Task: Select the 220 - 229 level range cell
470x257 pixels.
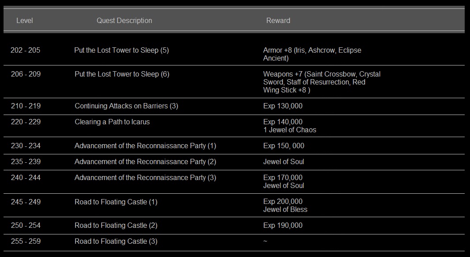Action: [25, 122]
